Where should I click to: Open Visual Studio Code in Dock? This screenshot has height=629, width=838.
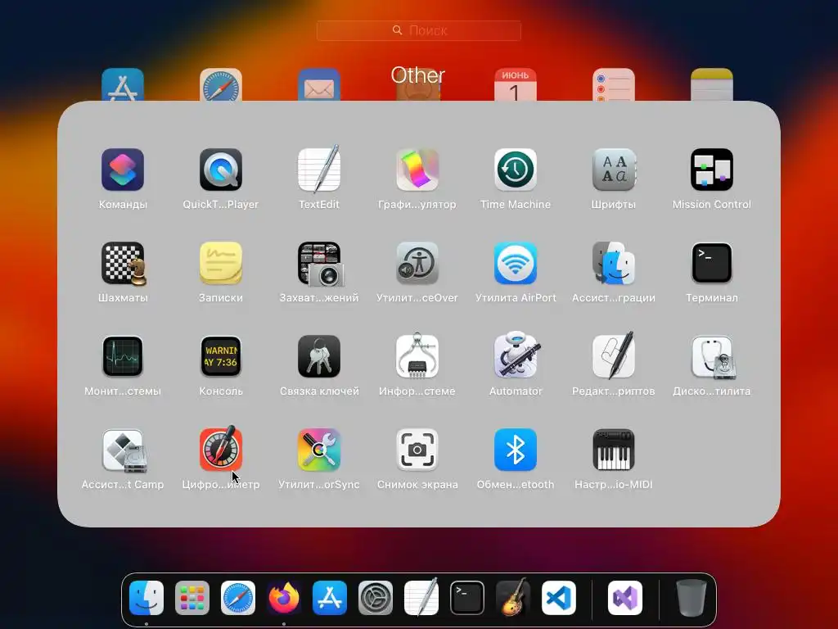[558, 597]
